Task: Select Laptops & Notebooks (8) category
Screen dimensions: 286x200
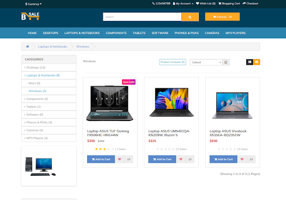Action: [49, 75]
